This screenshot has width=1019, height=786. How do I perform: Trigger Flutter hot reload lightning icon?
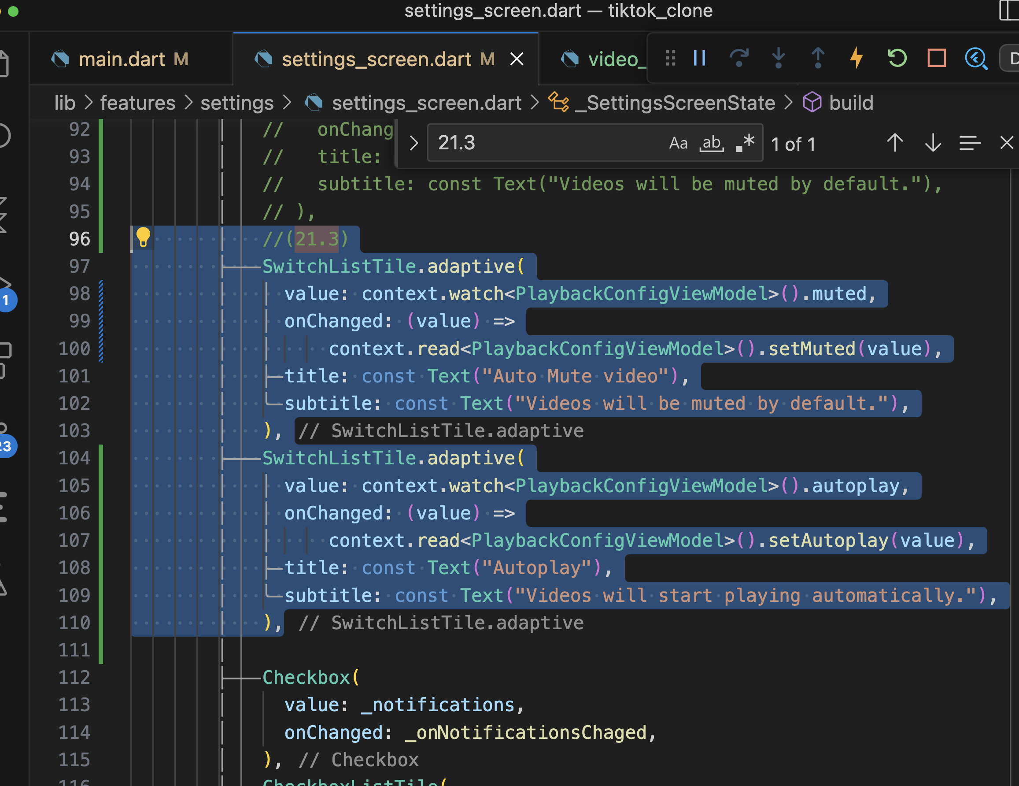[x=857, y=58]
